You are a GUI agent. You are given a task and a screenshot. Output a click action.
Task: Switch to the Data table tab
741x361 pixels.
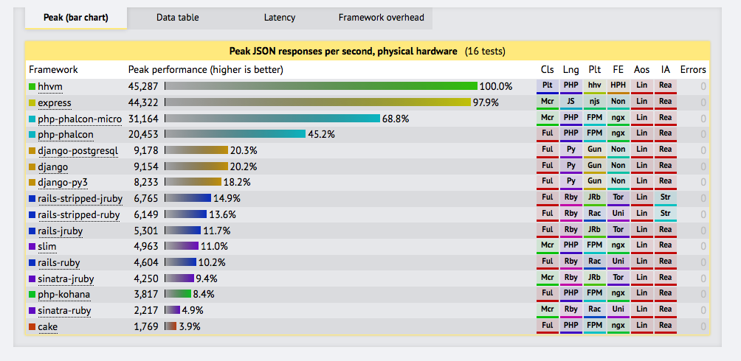[178, 18]
